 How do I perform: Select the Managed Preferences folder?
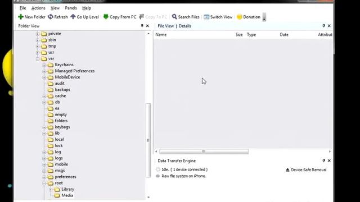(75, 71)
